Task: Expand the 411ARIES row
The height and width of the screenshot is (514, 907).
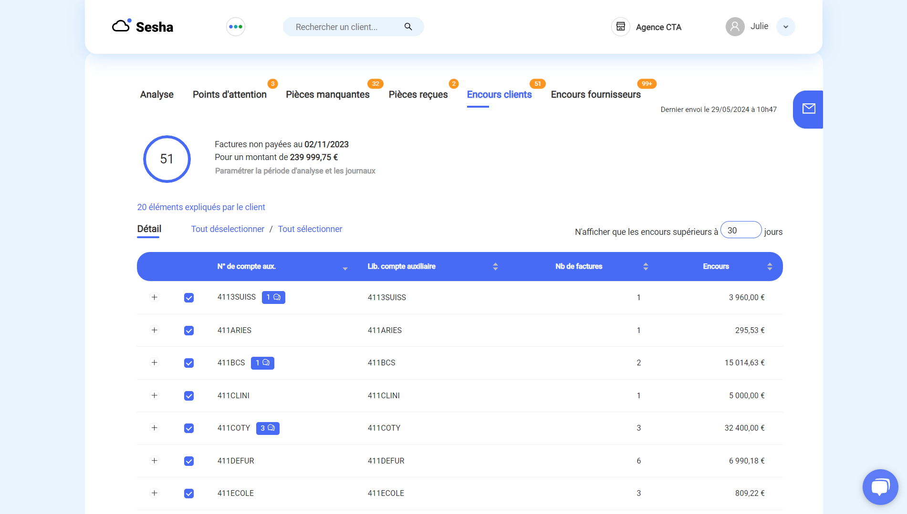Action: (x=154, y=330)
